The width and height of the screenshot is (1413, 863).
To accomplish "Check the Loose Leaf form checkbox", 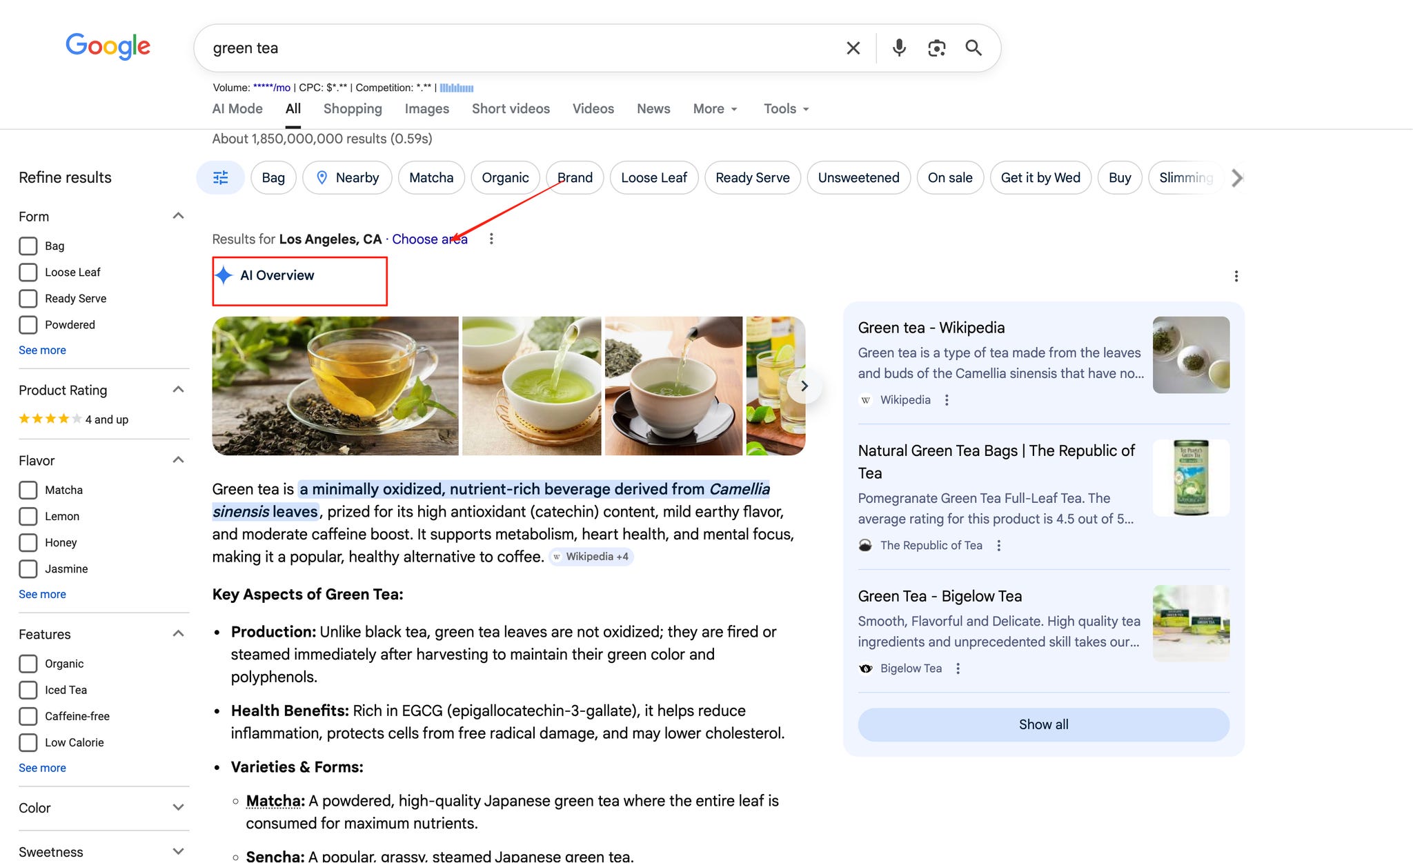I will click(x=28, y=272).
